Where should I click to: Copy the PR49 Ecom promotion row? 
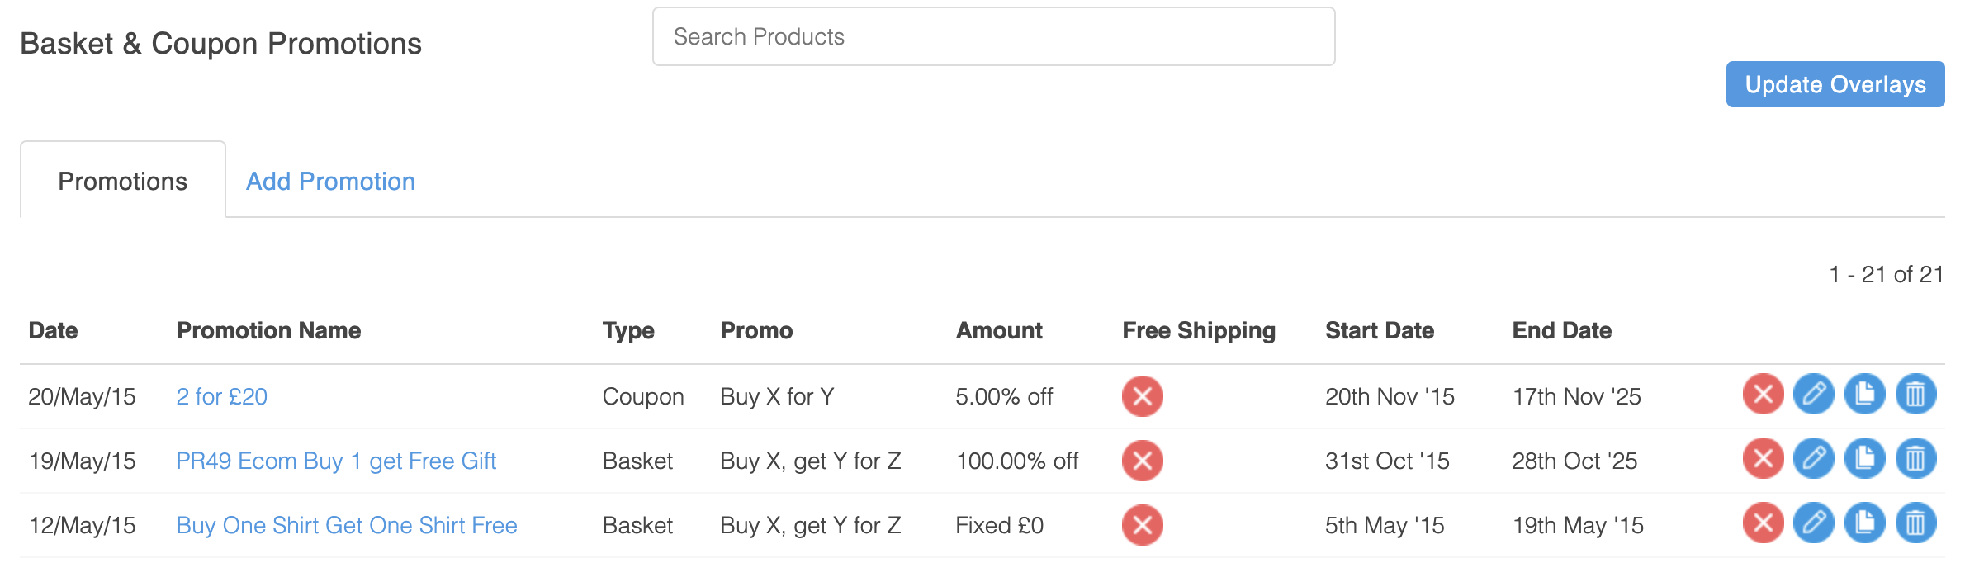coord(1864,459)
